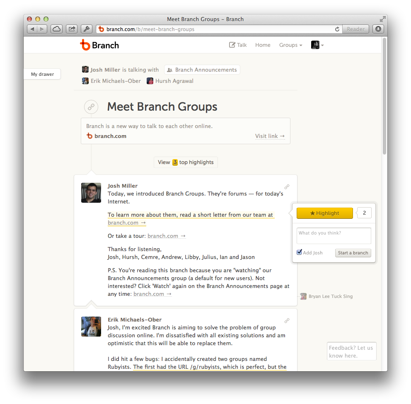The image size is (411, 404).
Task: Open the Home nav item
Action: click(x=263, y=45)
